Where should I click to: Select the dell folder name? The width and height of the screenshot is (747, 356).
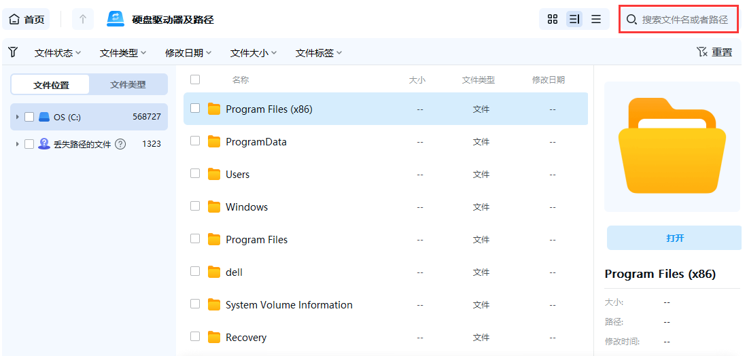click(x=234, y=272)
